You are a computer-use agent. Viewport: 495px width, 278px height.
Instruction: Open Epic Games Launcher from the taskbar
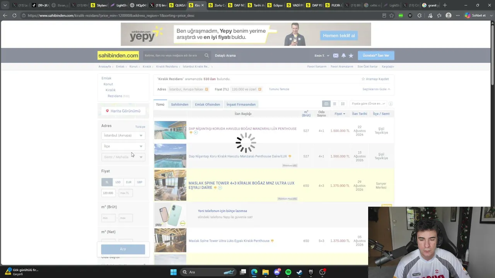[311, 272]
